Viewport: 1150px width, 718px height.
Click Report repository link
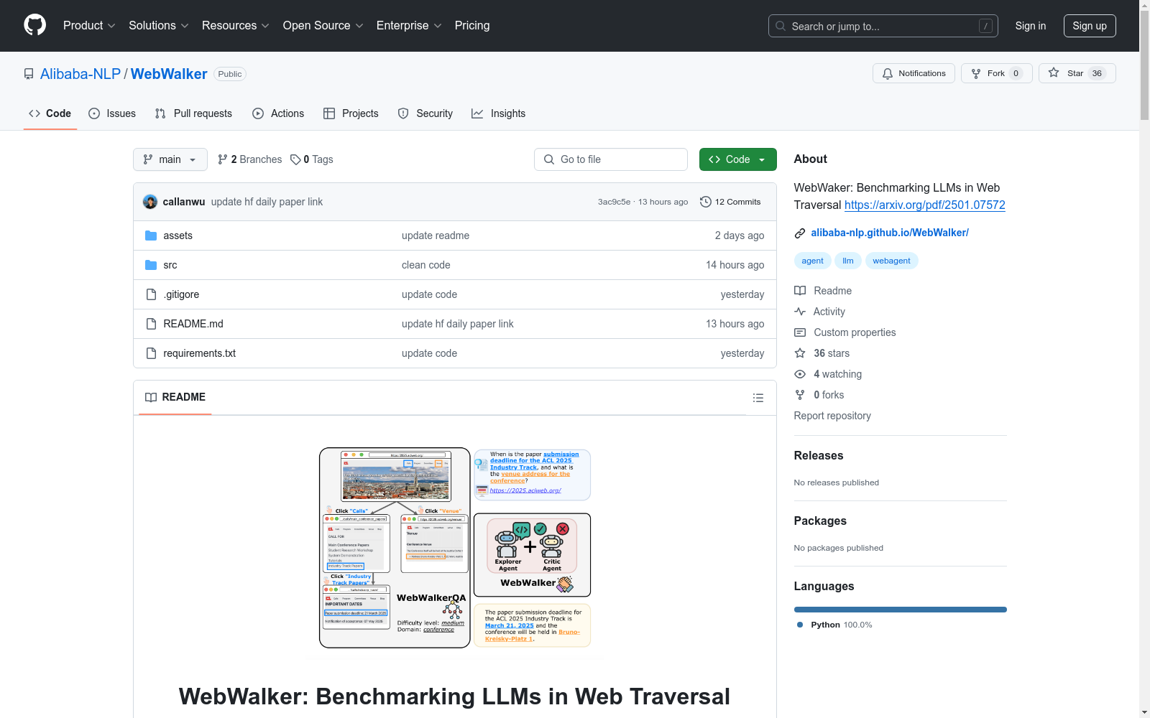coord(832,416)
